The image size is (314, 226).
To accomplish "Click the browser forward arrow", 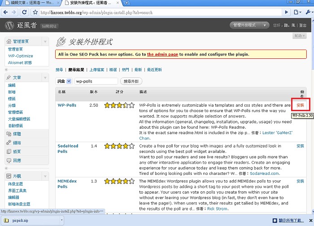I will tap(14, 12).
